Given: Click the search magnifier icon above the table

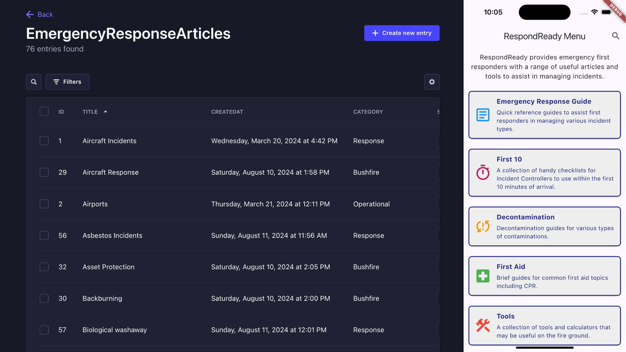Looking at the screenshot, I should click(x=34, y=82).
